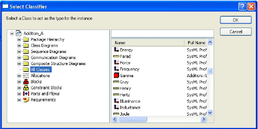
Task: Select the Blocks tree label
Action: [x=36, y=82]
